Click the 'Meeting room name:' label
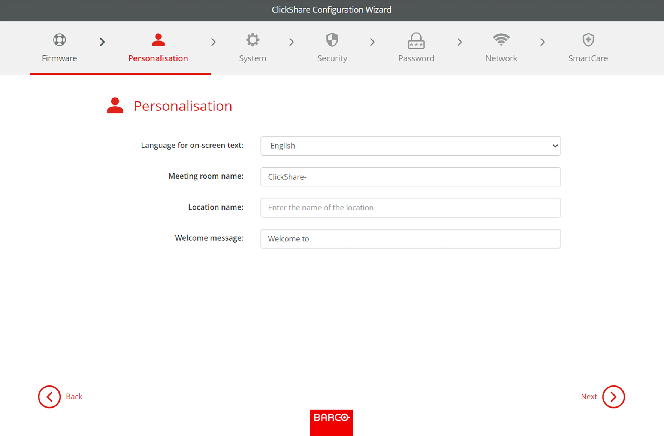This screenshot has height=436, width=664. pos(206,176)
